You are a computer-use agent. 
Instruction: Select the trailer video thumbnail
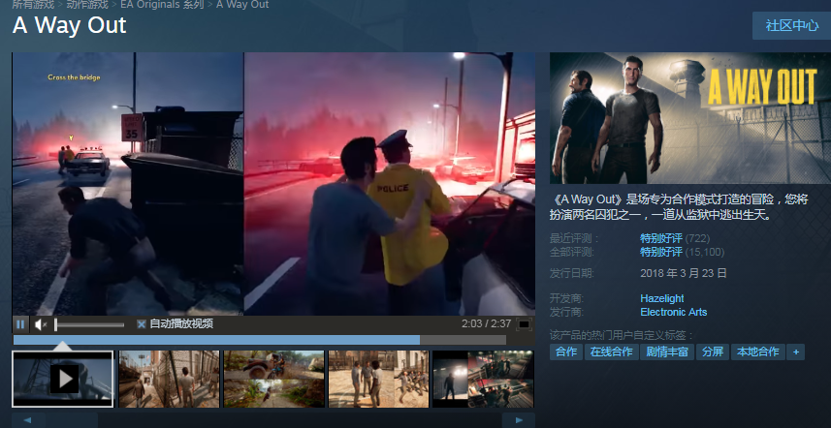coord(62,379)
